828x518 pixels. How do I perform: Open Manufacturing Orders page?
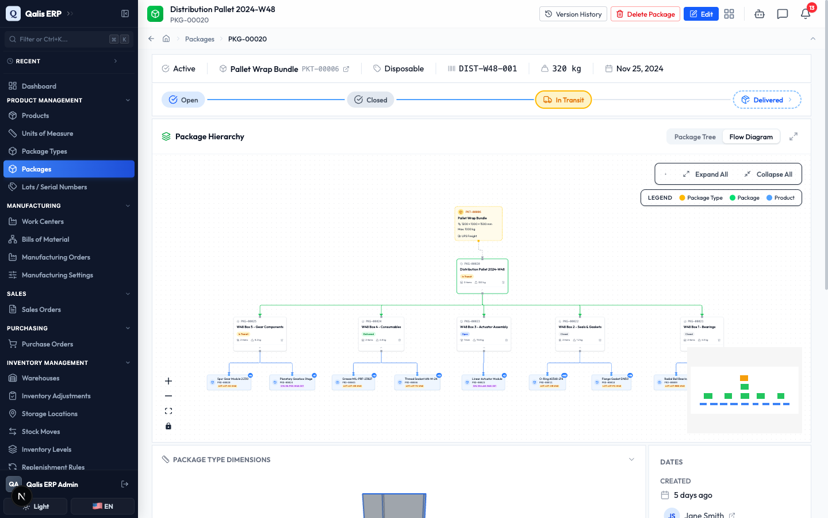coord(69,257)
